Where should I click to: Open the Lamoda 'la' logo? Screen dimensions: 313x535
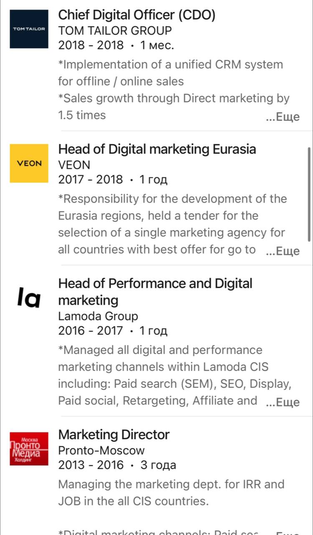tap(29, 298)
